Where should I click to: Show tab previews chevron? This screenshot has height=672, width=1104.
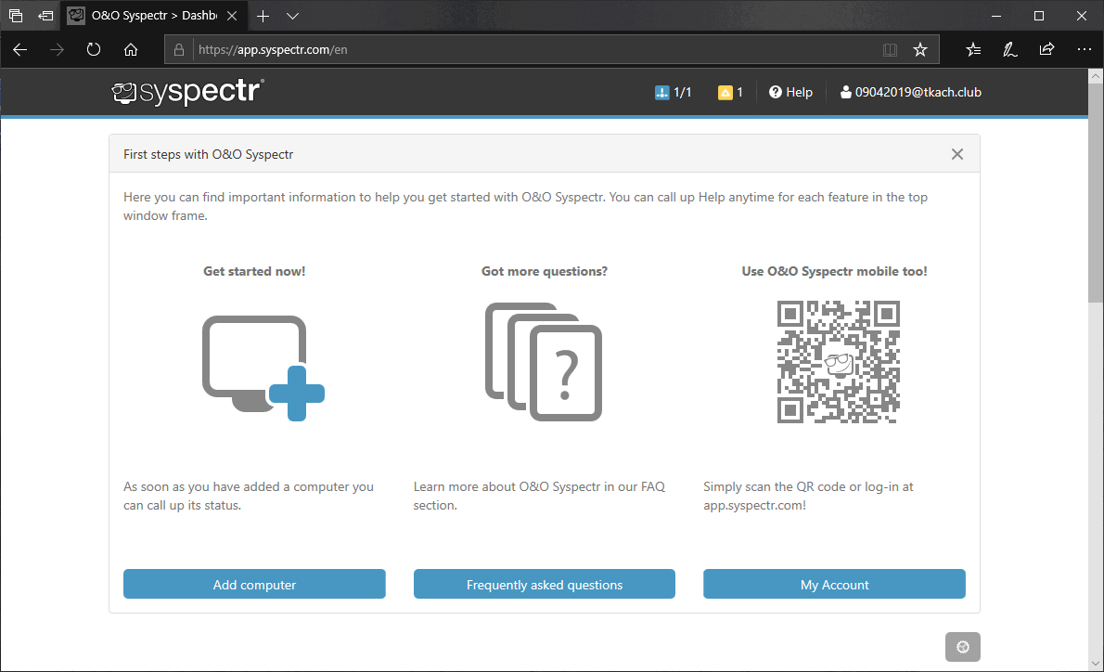click(x=293, y=16)
